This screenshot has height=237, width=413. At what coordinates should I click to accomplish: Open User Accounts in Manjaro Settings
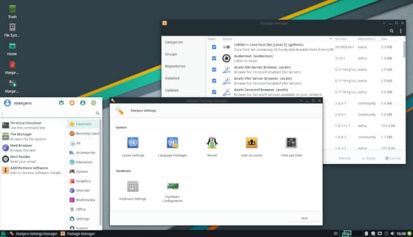coord(252,147)
